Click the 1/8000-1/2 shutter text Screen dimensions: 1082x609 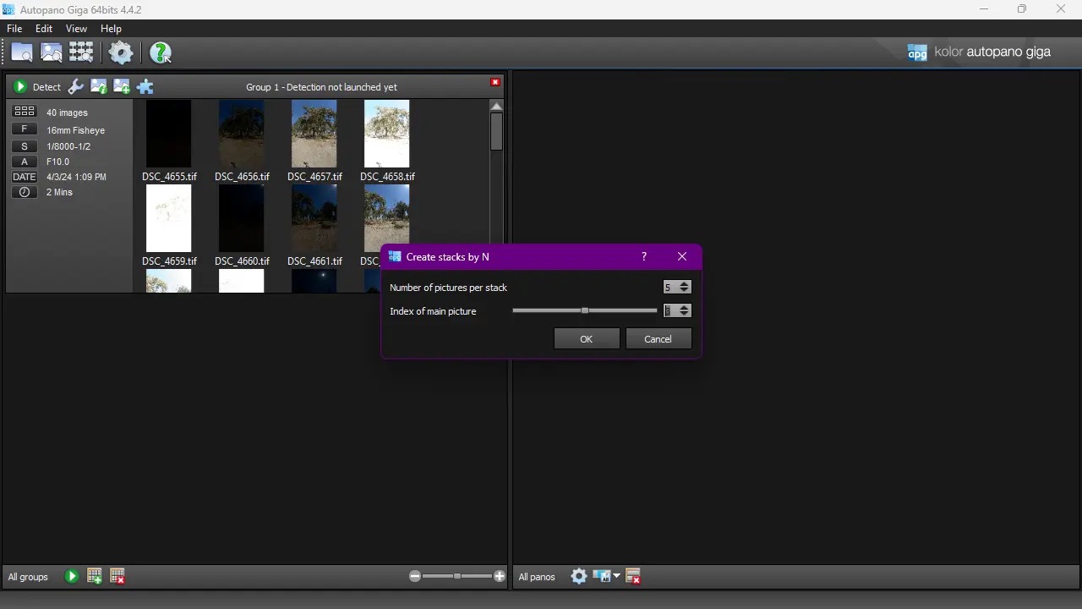pos(68,146)
